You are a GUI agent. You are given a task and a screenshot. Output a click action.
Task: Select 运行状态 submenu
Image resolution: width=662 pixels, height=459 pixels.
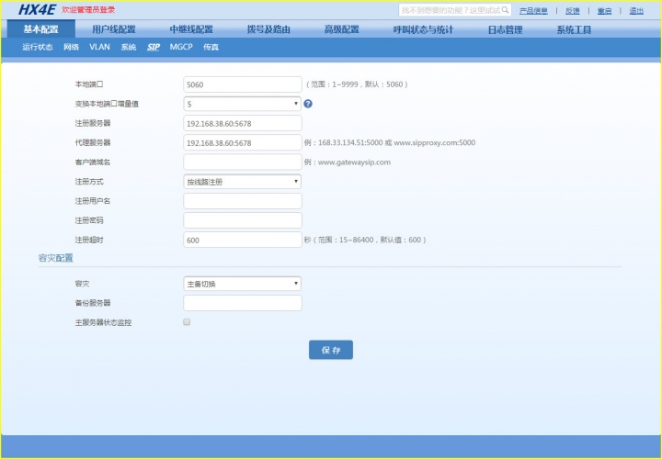(x=38, y=47)
